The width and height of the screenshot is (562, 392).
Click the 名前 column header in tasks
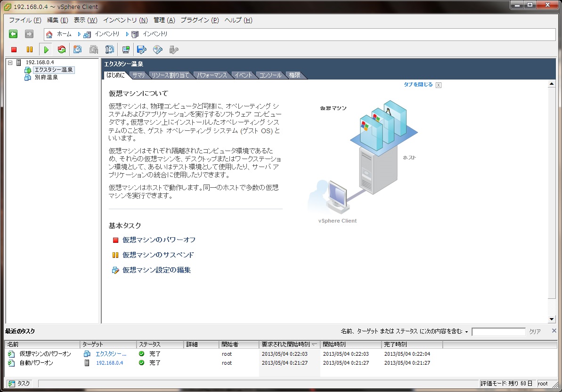[42, 344]
